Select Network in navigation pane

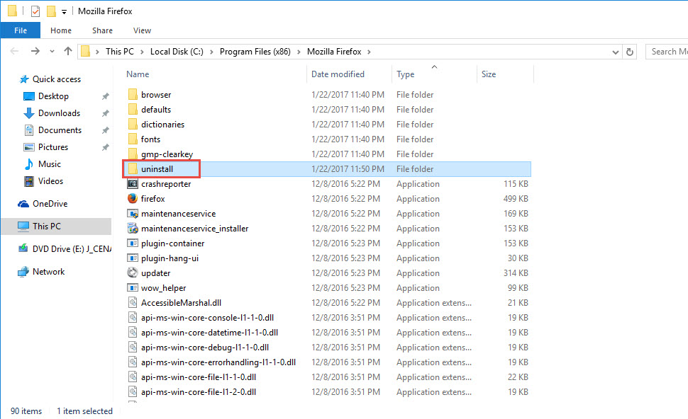48,272
